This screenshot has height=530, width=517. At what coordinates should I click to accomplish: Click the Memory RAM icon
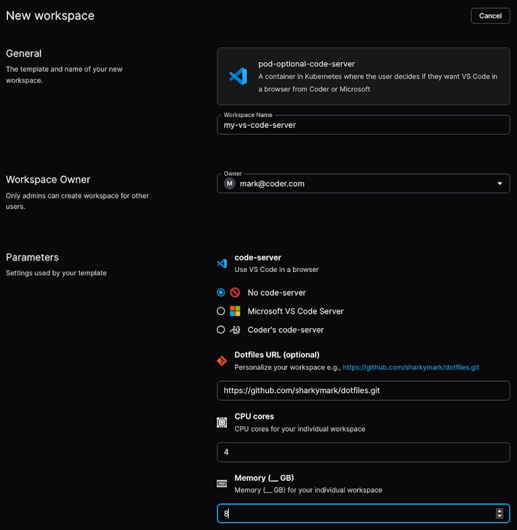tap(221, 484)
